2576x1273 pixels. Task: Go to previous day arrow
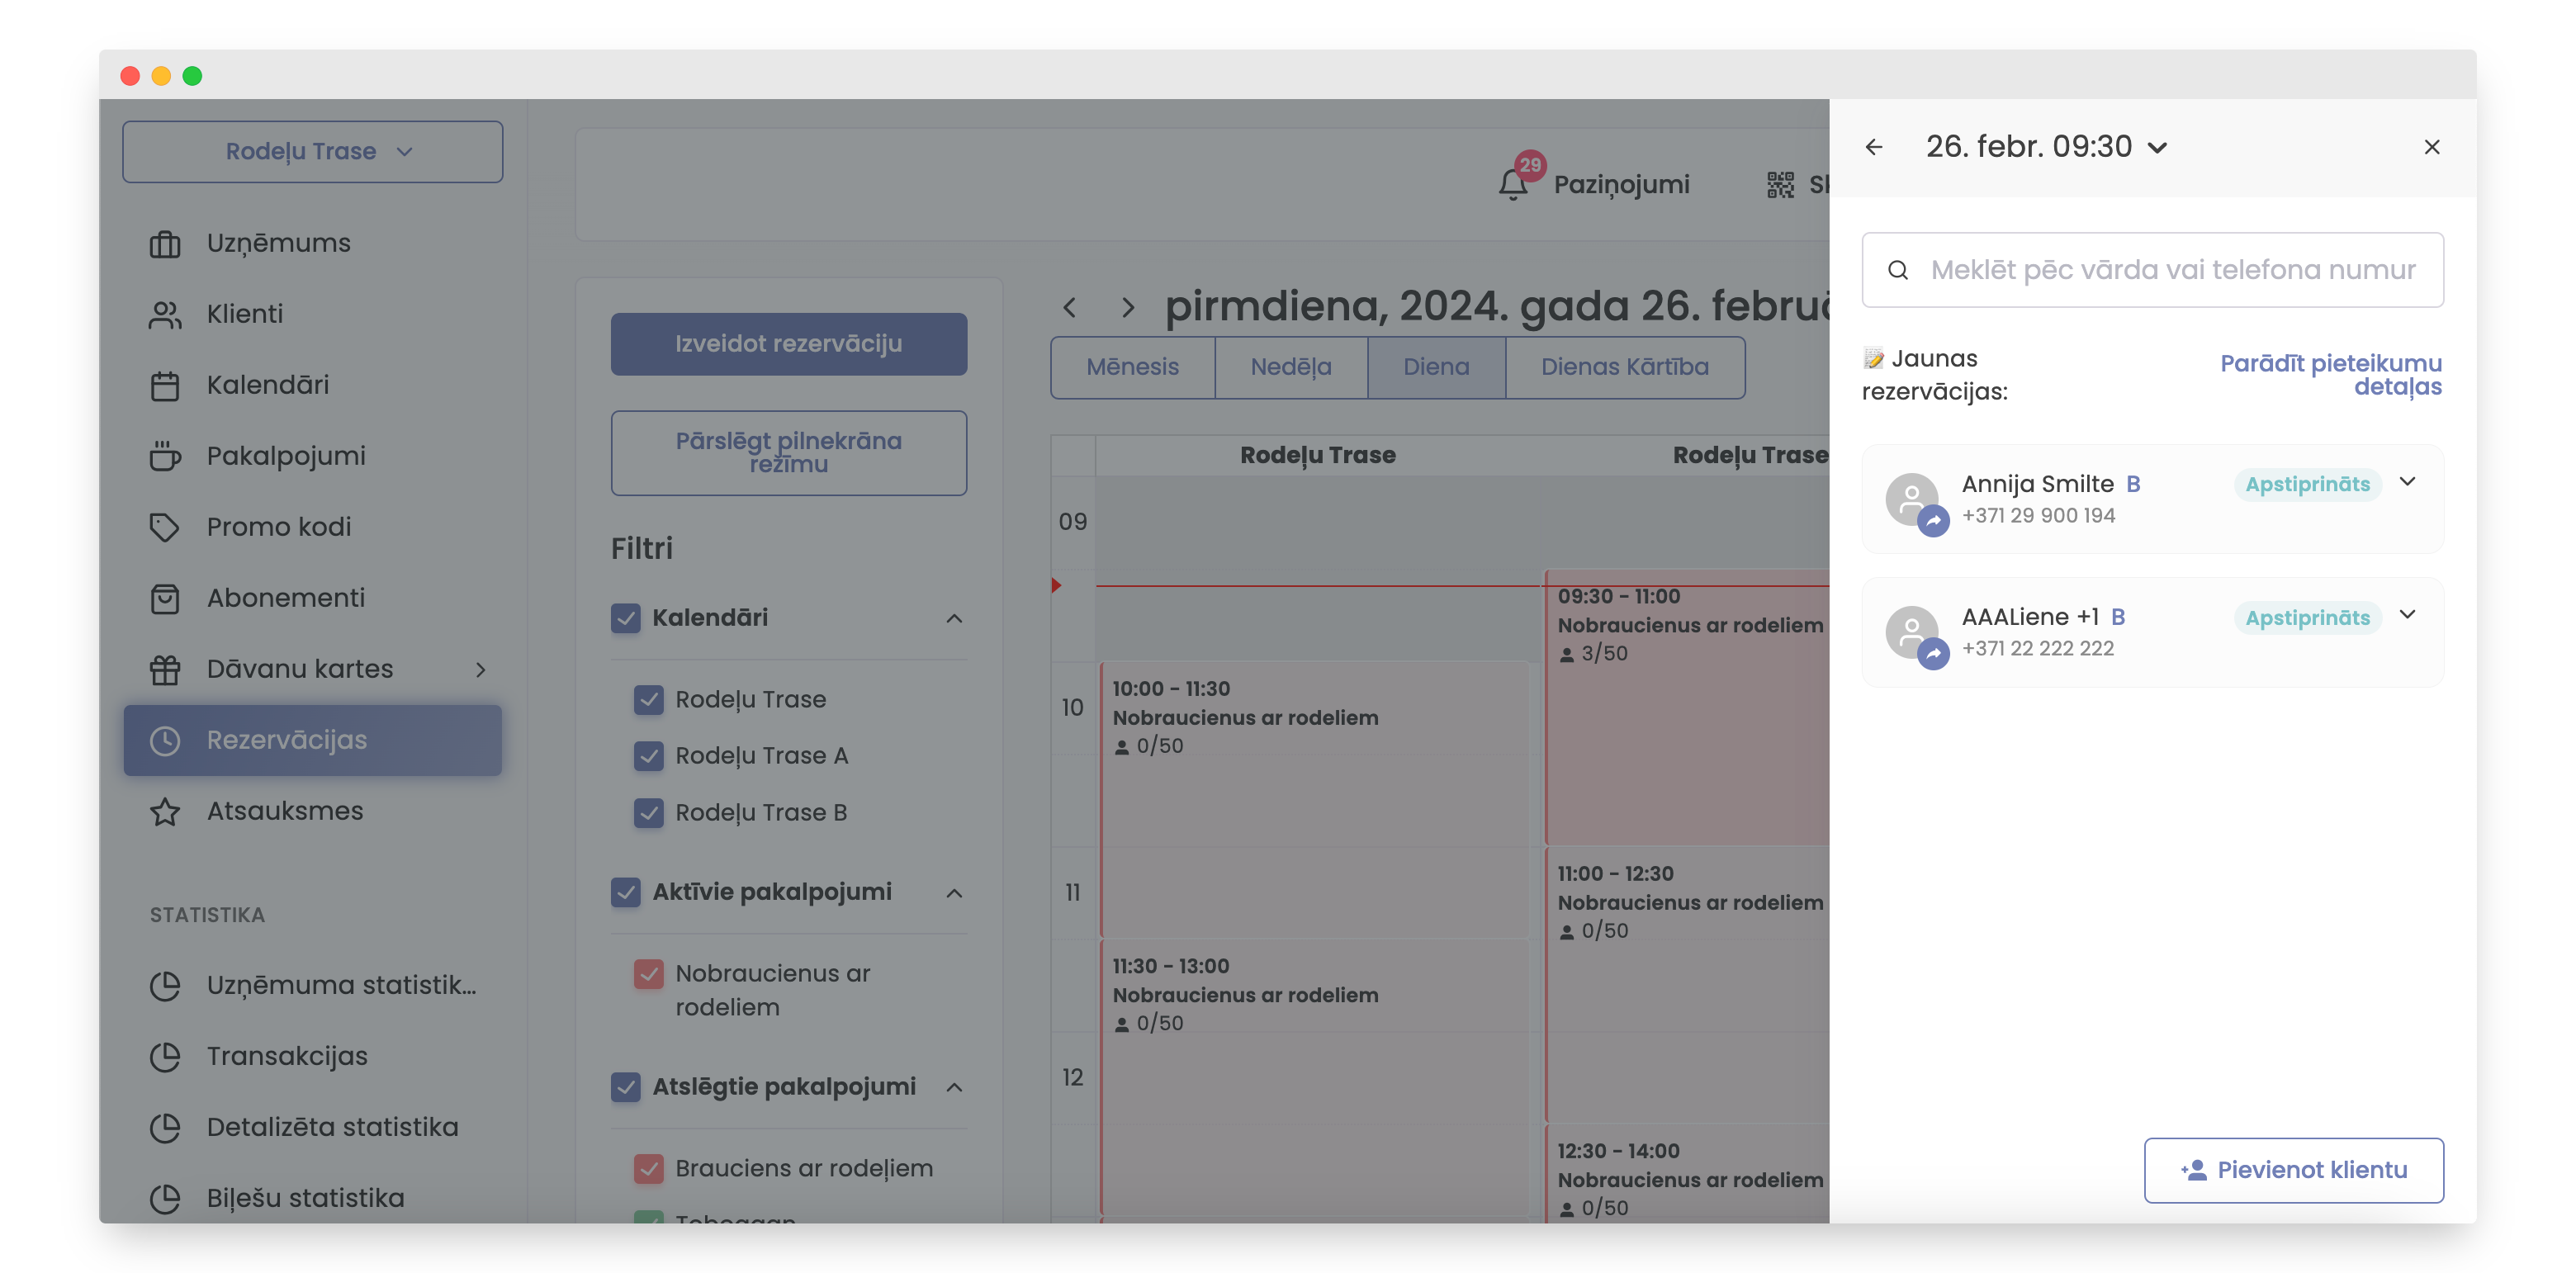click(1070, 307)
